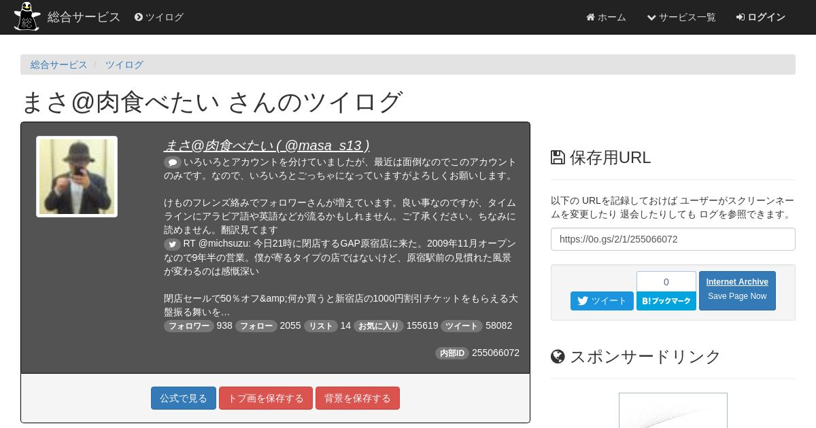Click トプ画を保存する button
This screenshot has width=816, height=428.
point(266,398)
